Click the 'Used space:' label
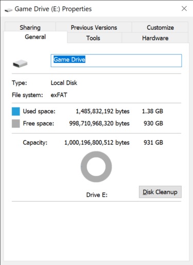The width and height of the screenshot is (193, 265). coord(39,111)
